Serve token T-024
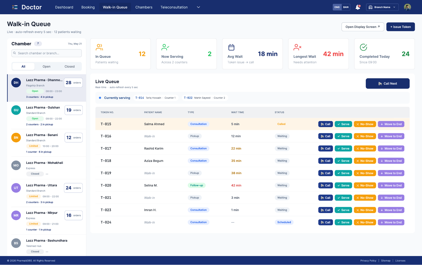This screenshot has height=265, width=422. tap(343, 223)
